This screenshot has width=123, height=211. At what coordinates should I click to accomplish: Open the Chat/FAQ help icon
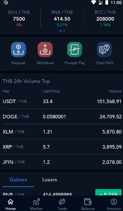click(x=104, y=49)
